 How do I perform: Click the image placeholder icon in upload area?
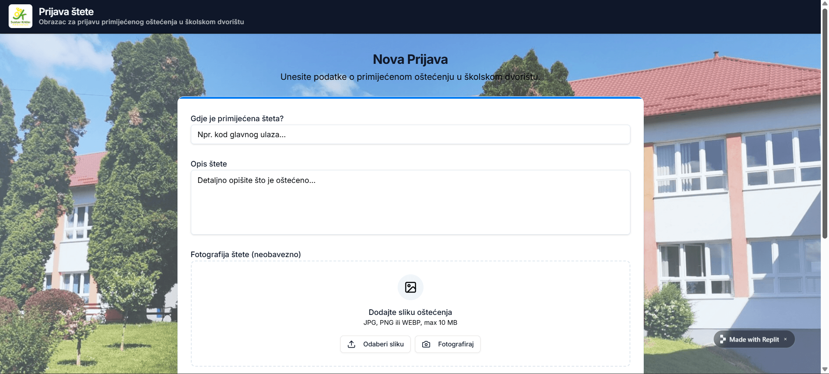coord(410,287)
